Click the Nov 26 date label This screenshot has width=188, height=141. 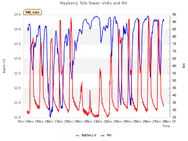pos(141,121)
